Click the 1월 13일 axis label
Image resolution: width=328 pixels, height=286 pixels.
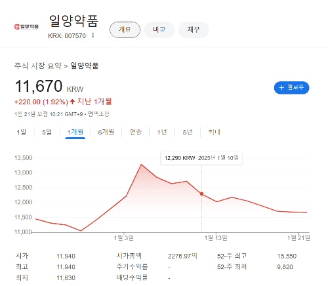pos(216,237)
